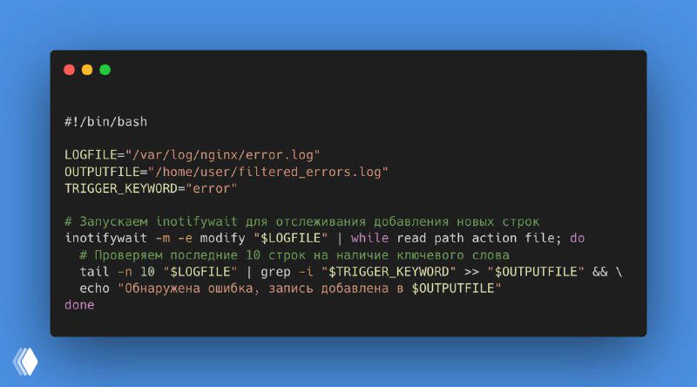Screen dimensions: 697x387
Task: Click the "error" string value
Action: click(212, 188)
